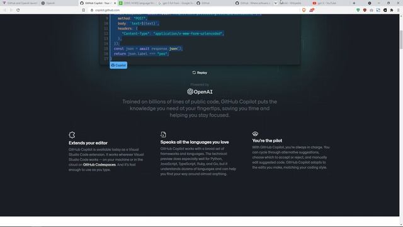Screen dimensions: 403x227
Task: Click the Extends your editor heading
Action: [x=88, y=143]
